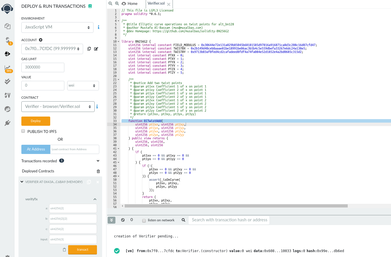This screenshot has height=257, width=391.
Task: Open Deploy & run transactions sidebar icon
Action: [x=8, y=54]
